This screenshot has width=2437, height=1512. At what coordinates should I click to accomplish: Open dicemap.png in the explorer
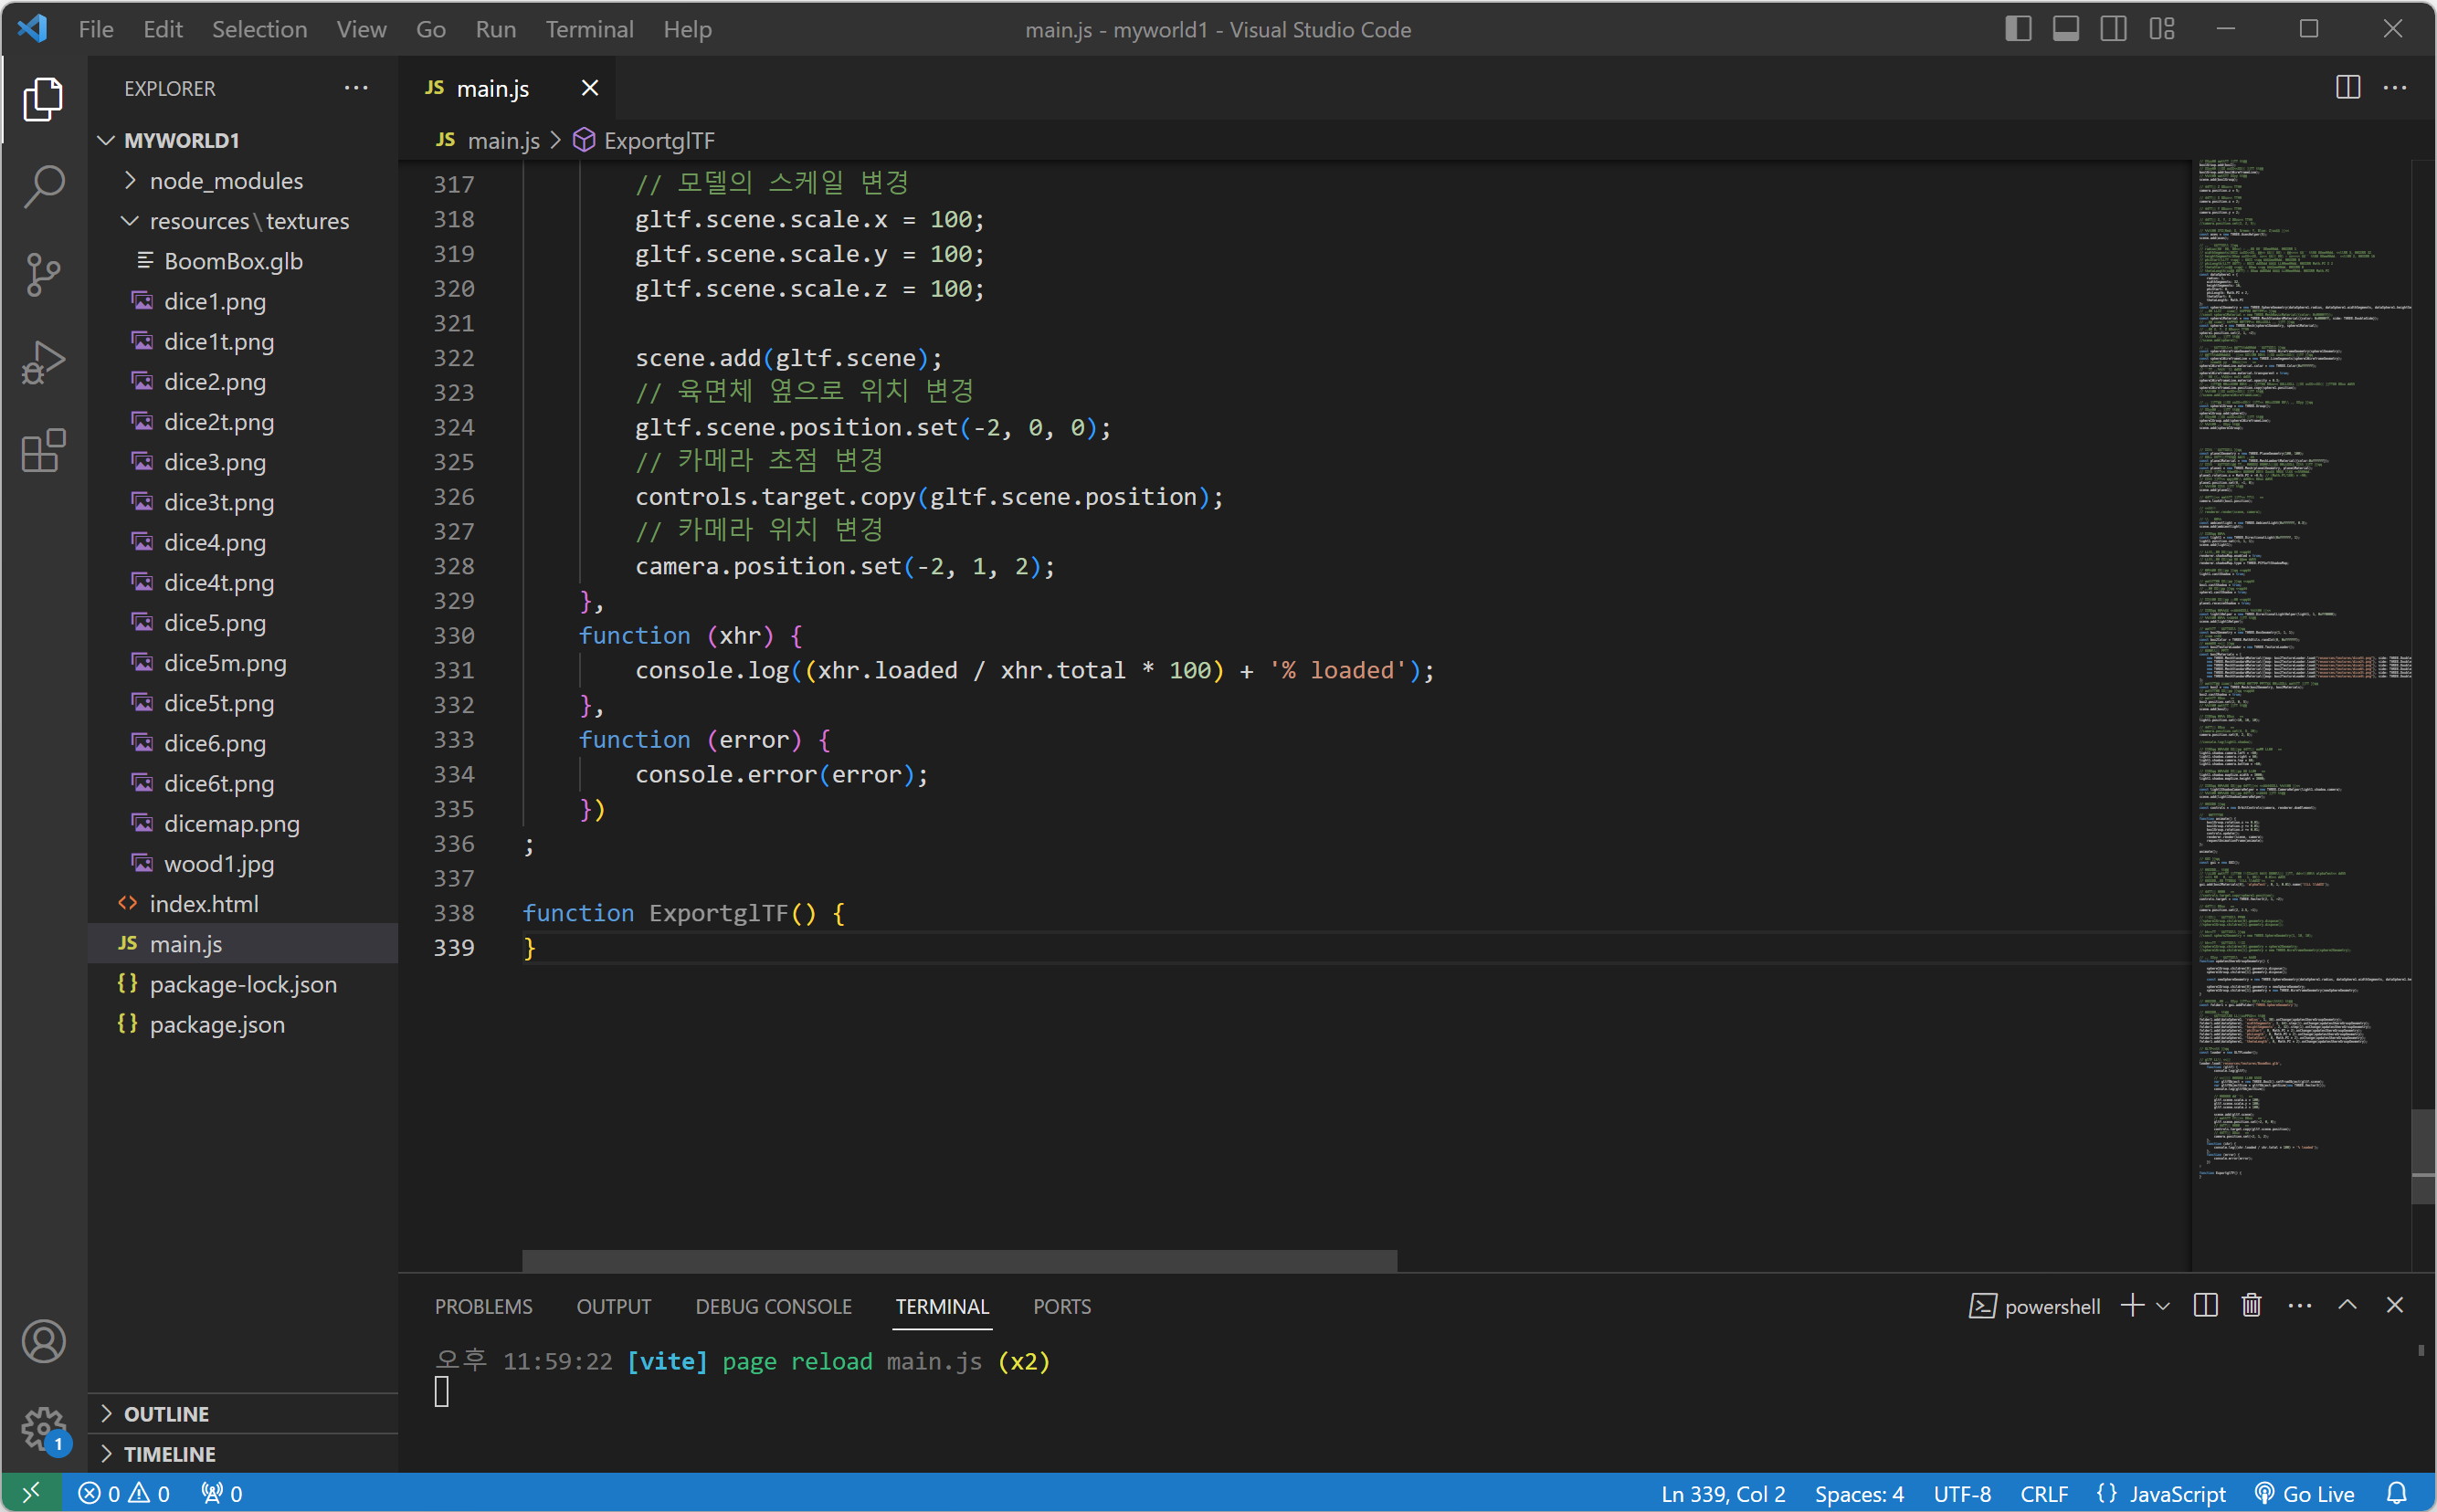point(231,823)
